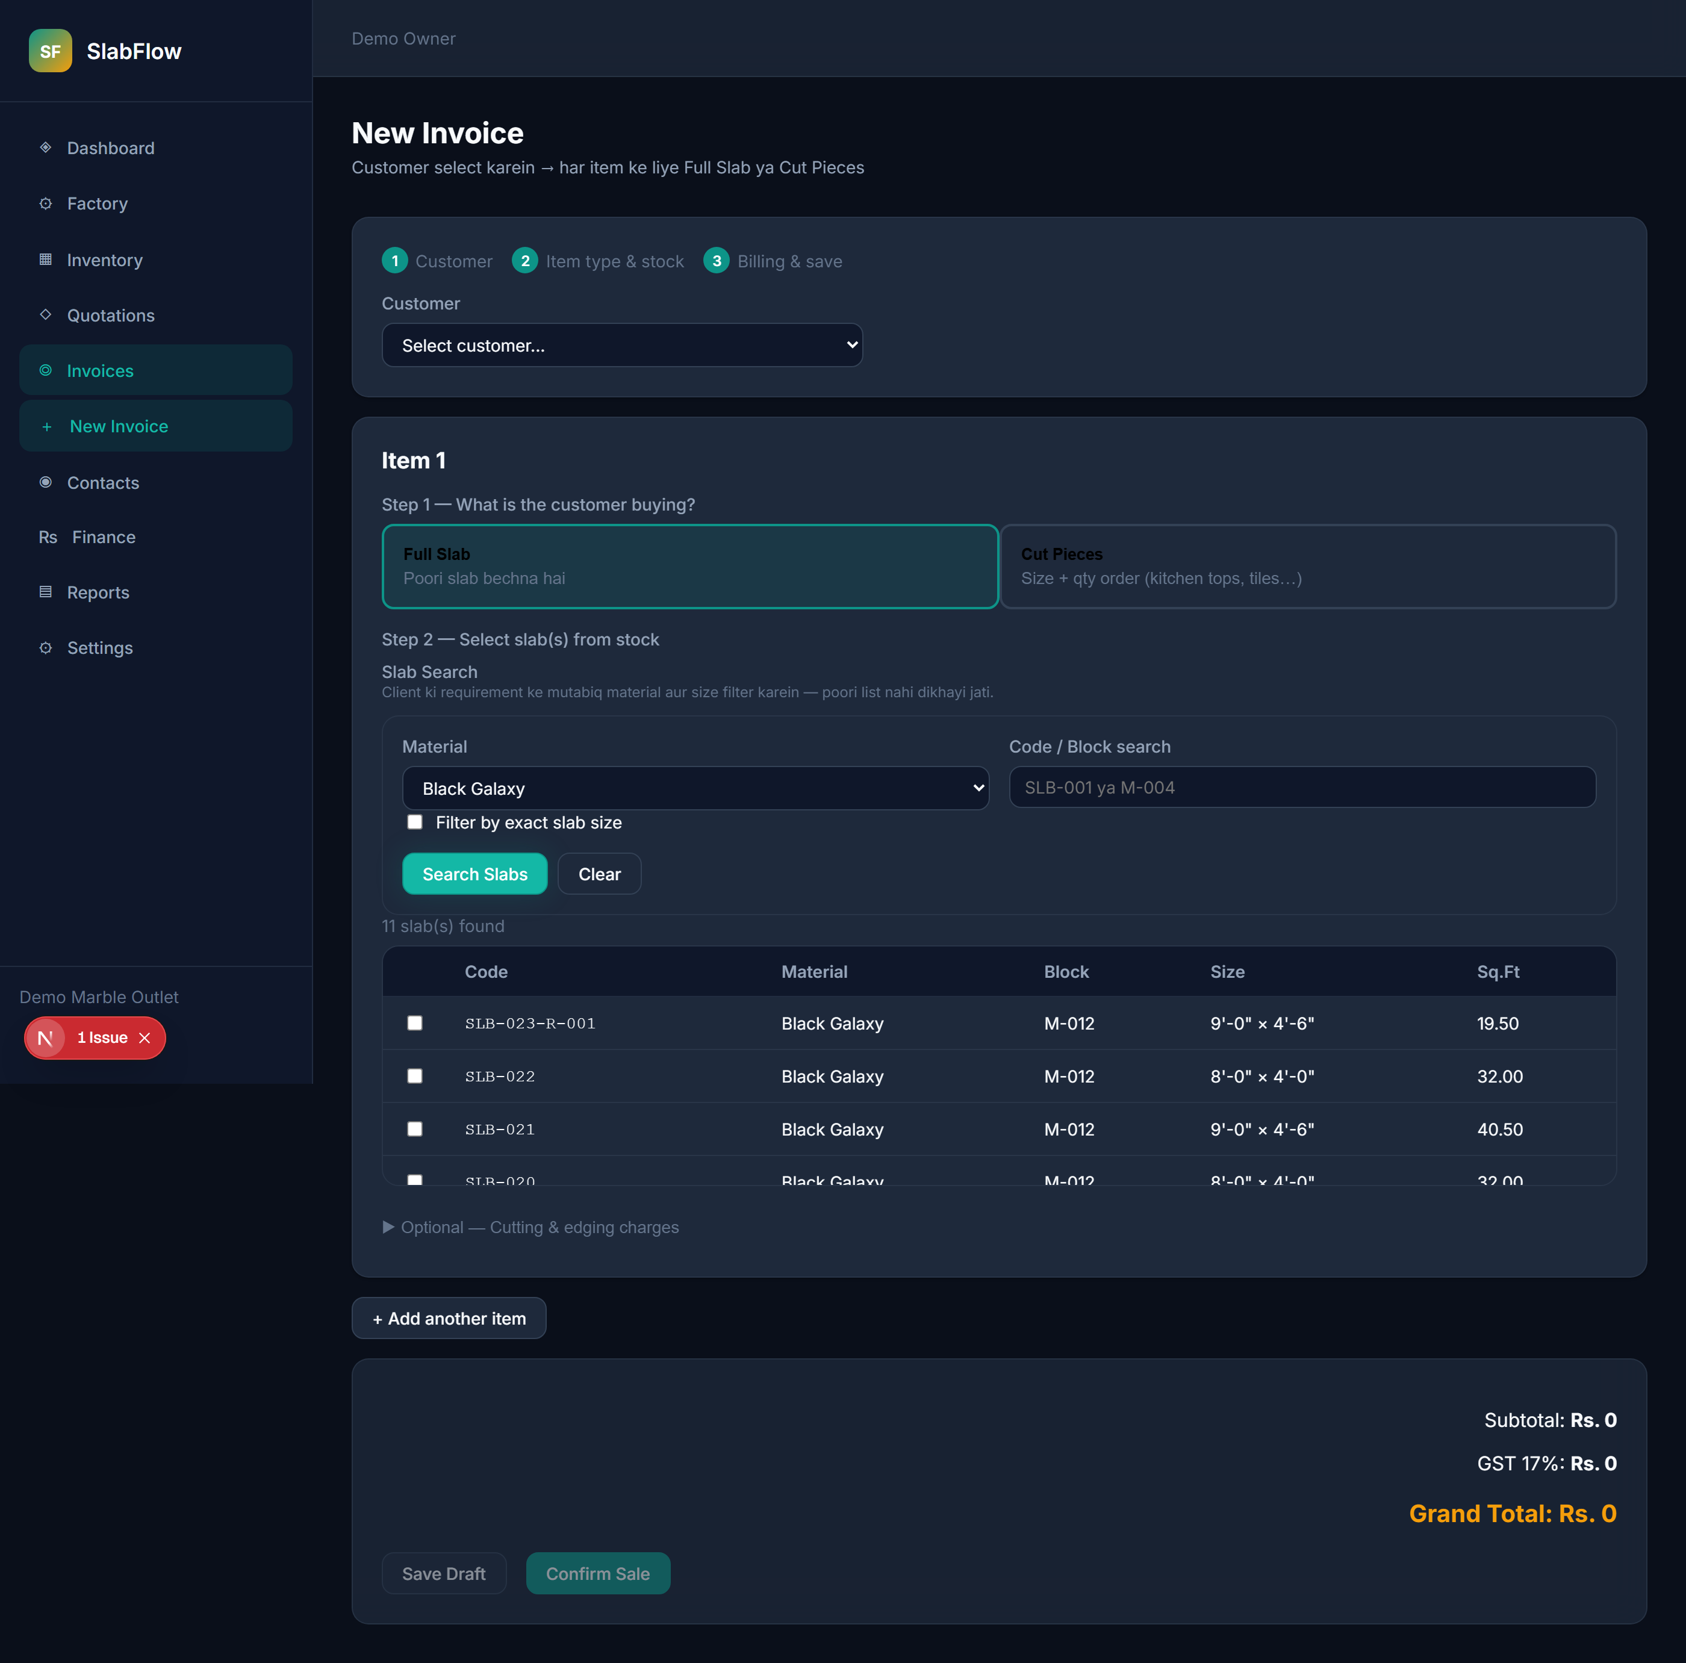Click the Factory gear icon

45,204
